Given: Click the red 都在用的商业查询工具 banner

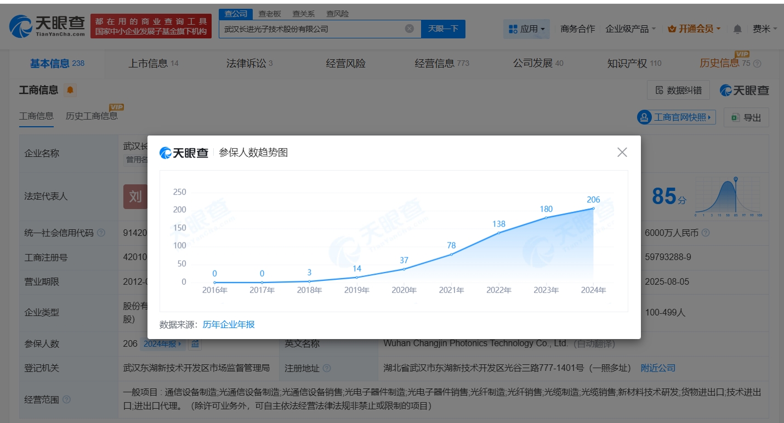Looking at the screenshot, I should click(x=151, y=26).
